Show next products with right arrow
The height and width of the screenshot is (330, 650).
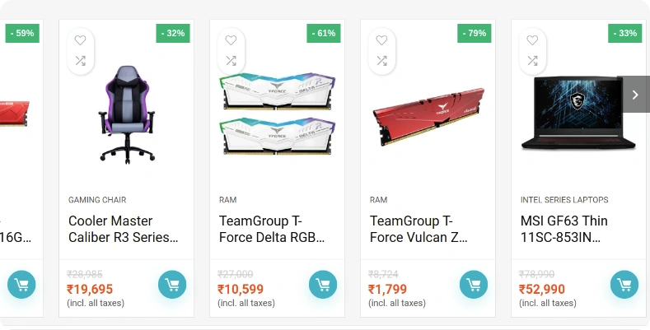pyautogui.click(x=635, y=95)
